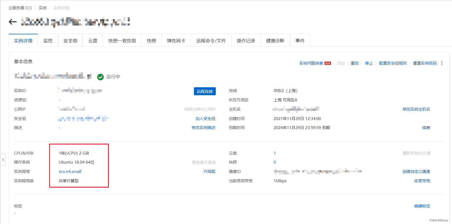Switch to the 监控 tab
The image size is (452, 224).
pyautogui.click(x=48, y=41)
